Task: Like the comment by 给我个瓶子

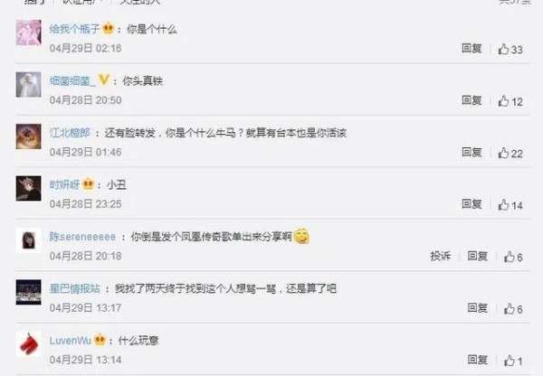Action: (510, 49)
